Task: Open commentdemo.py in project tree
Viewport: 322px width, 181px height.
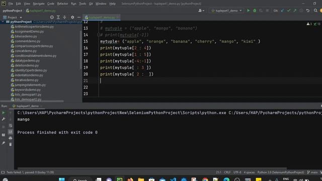Action: [x=27, y=41]
